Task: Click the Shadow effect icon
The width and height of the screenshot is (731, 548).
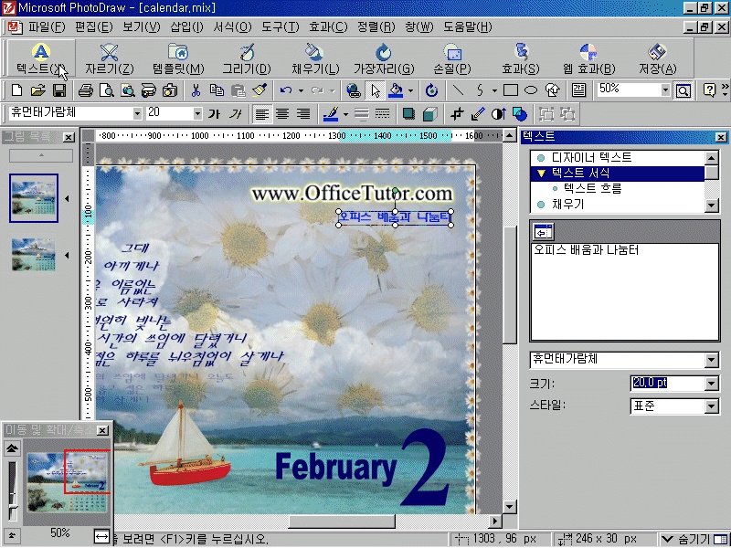Action: pos(408,113)
